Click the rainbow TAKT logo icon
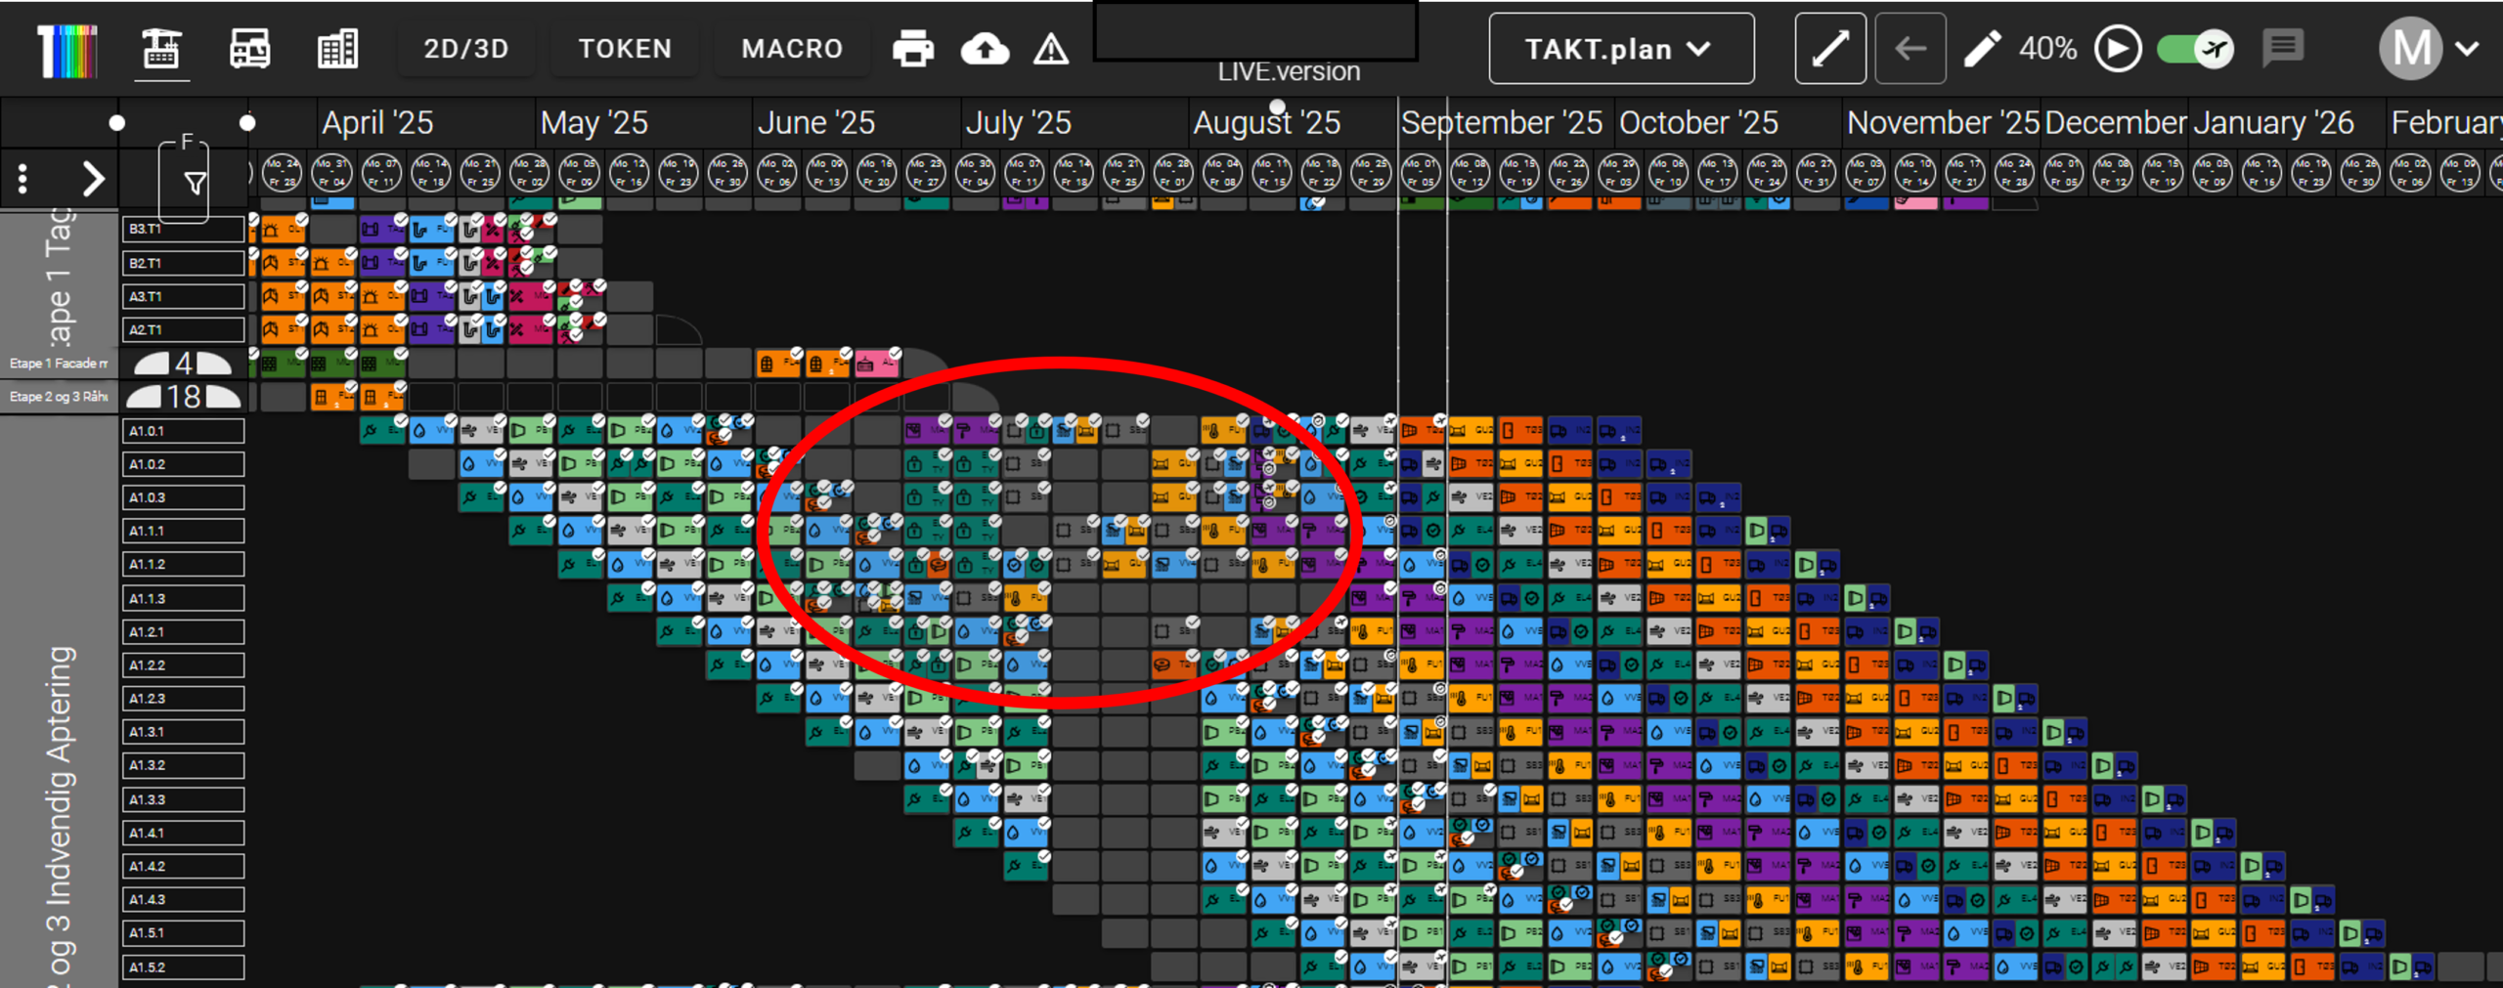This screenshot has height=988, width=2503. coord(66,50)
